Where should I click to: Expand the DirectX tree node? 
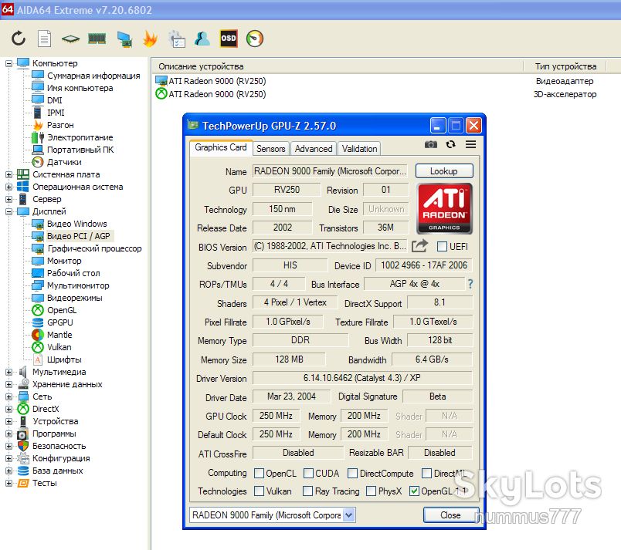8,409
